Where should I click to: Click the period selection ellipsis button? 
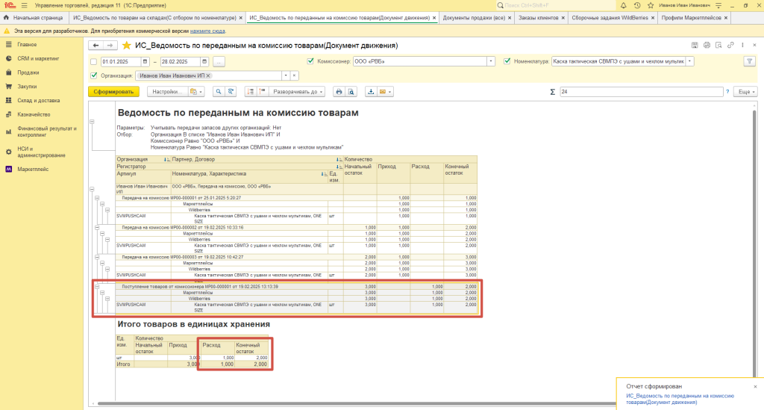click(x=219, y=61)
